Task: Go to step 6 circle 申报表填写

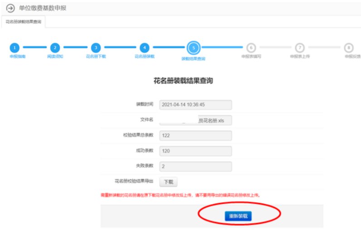Action: pyautogui.click(x=251, y=48)
